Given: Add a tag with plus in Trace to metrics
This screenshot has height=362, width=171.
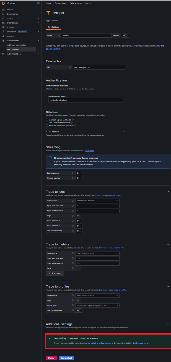Looking at the screenshot, I should point(78,268).
